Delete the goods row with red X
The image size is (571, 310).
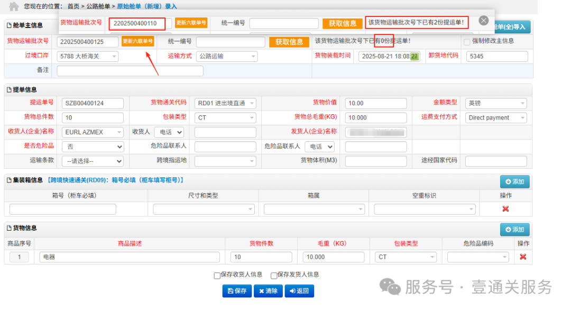[x=522, y=257]
